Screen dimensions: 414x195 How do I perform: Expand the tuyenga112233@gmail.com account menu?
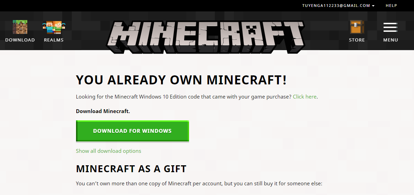pos(338,6)
